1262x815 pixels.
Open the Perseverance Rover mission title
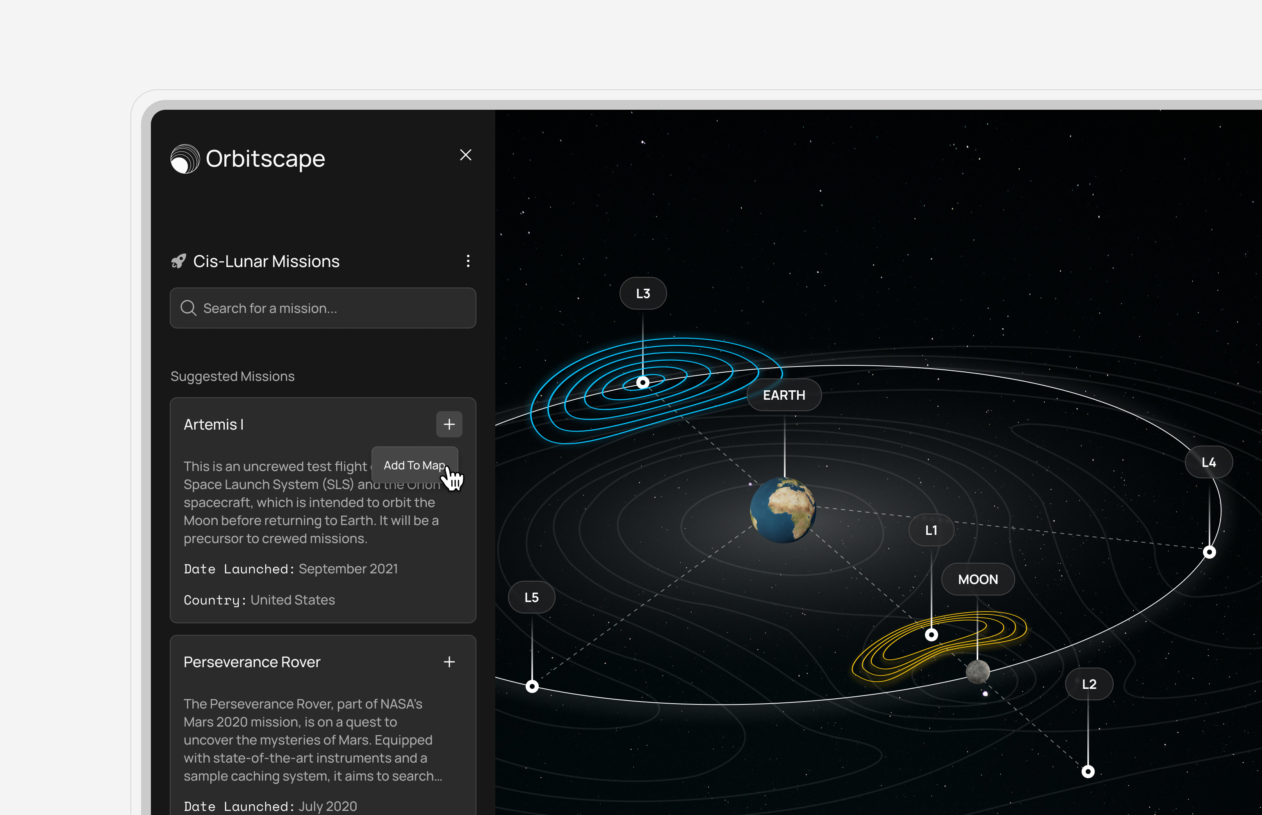pyautogui.click(x=252, y=662)
